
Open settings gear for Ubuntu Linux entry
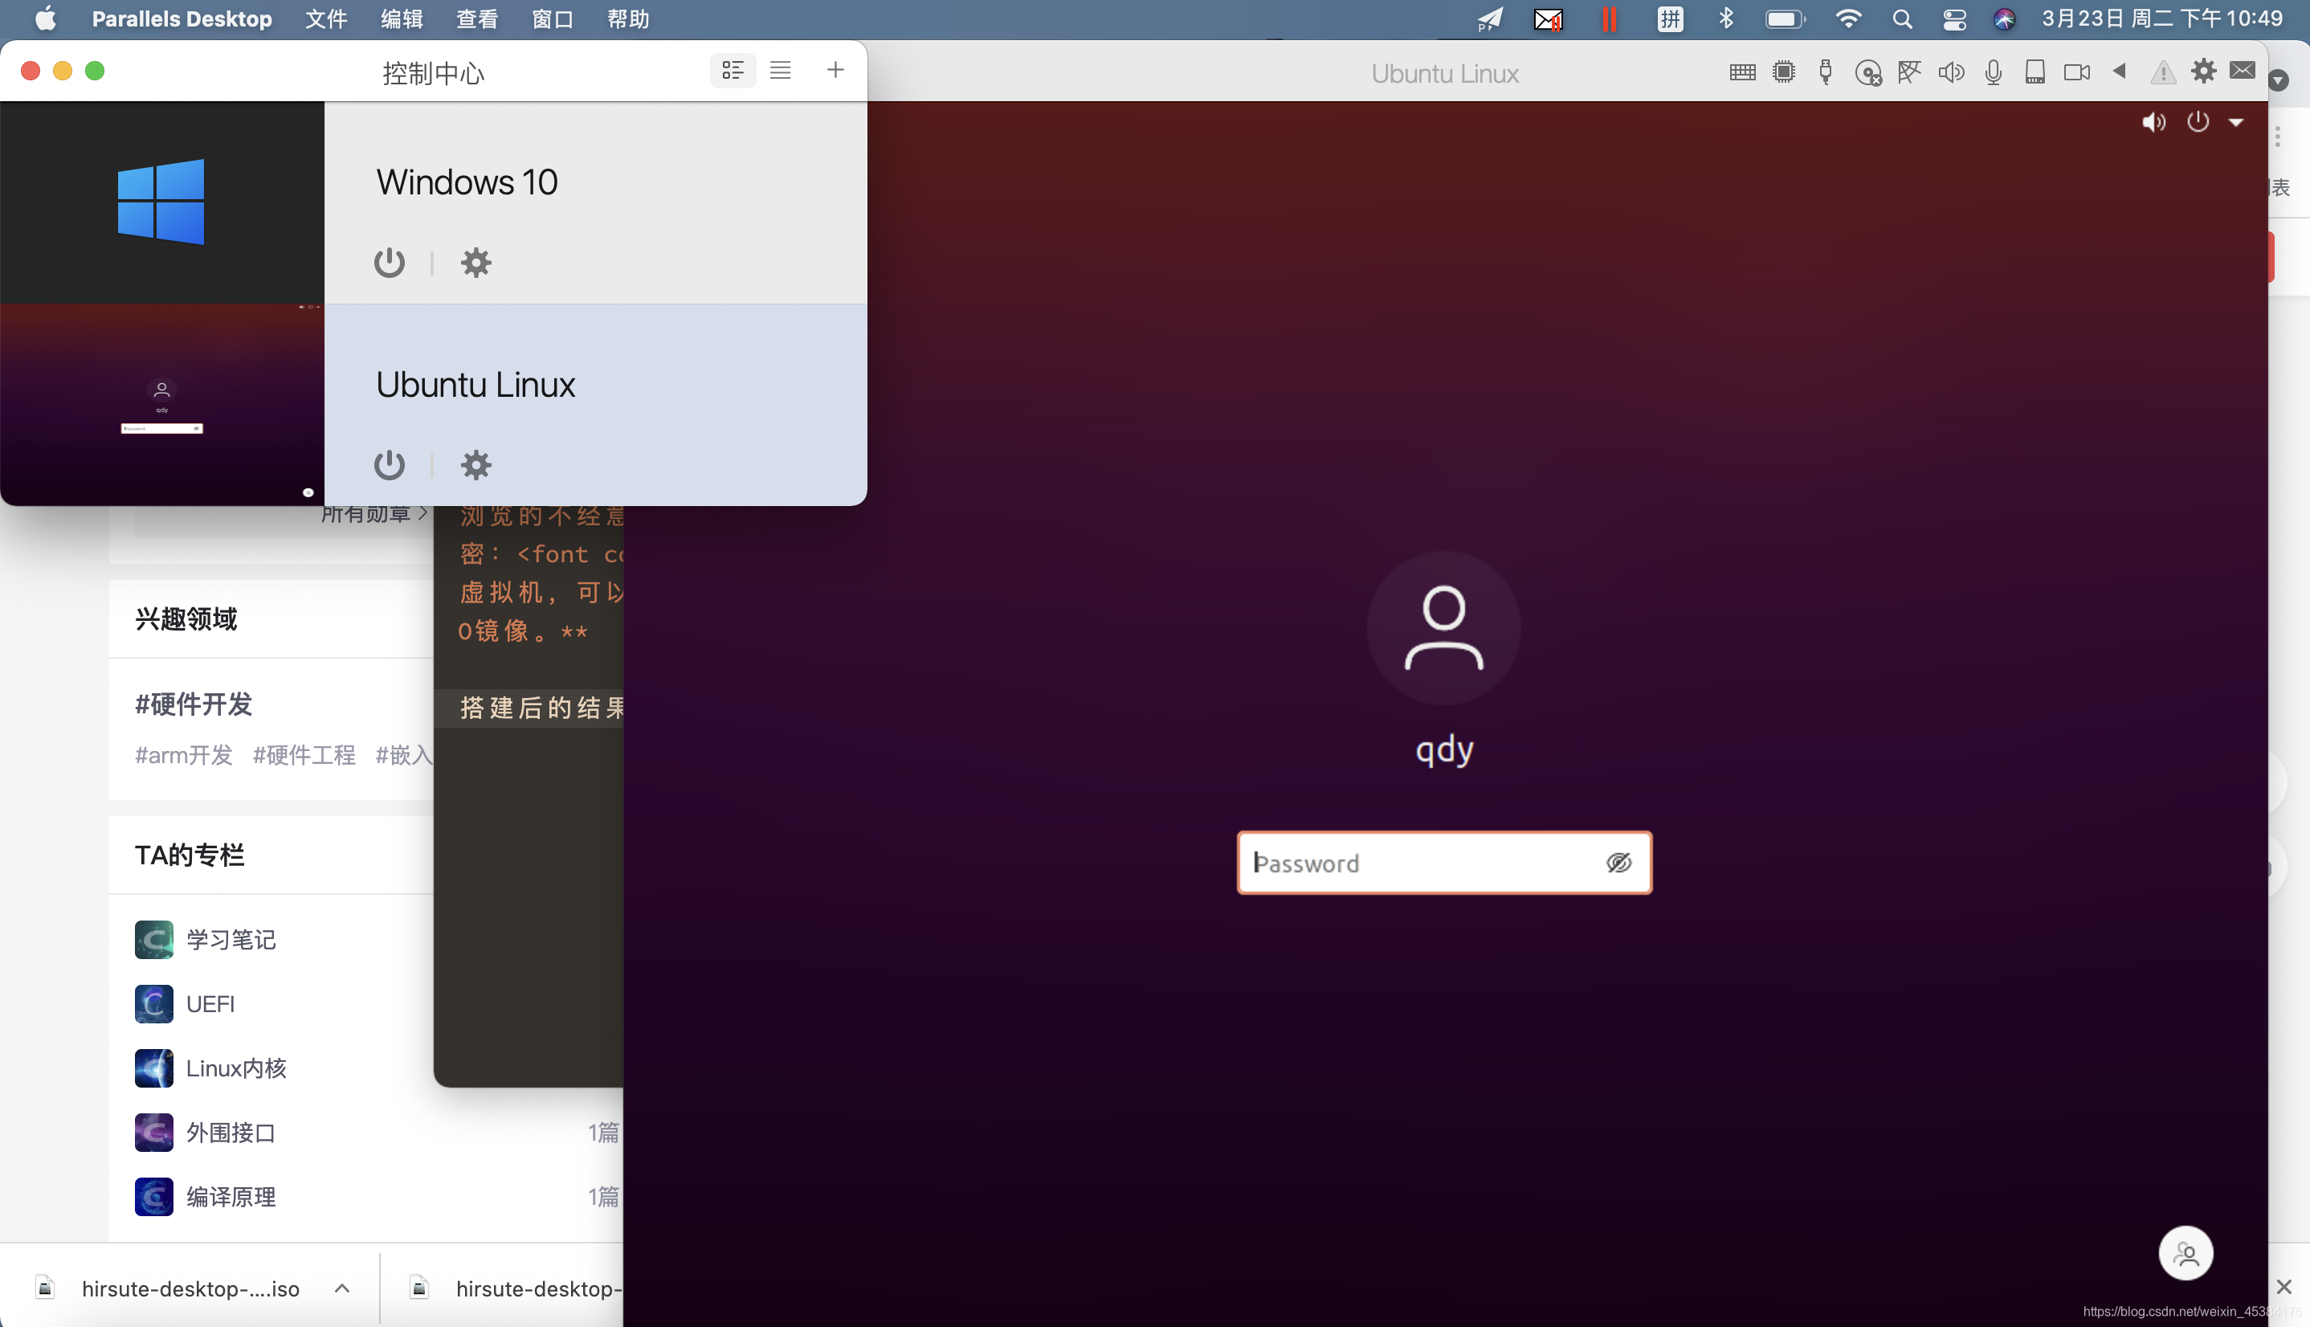475,465
